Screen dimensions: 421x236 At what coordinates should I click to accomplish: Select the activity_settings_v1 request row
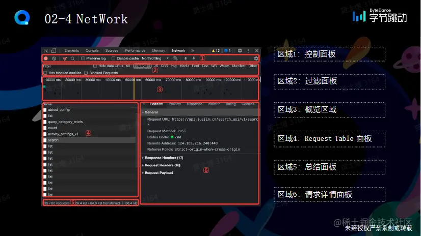point(90,134)
